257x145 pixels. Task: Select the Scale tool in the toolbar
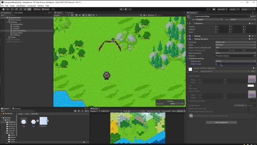pyautogui.click(x=16, y=9)
